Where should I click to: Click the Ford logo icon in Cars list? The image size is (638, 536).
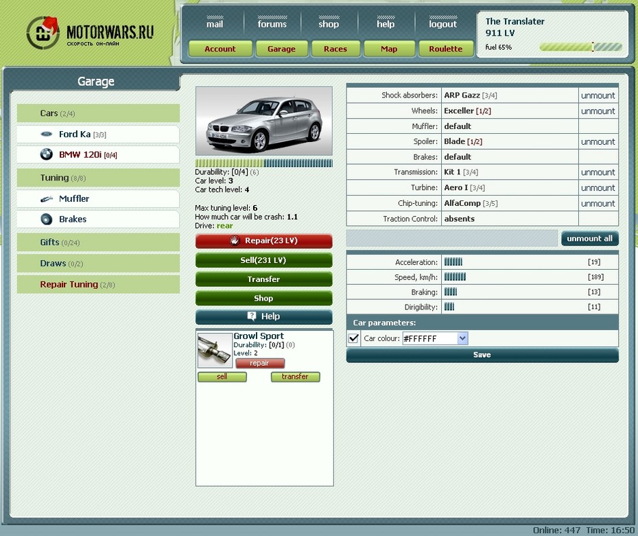point(47,135)
